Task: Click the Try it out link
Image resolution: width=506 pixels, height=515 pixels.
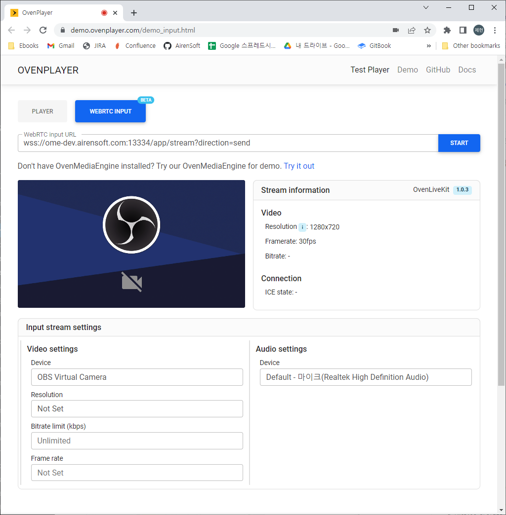Action: click(x=298, y=166)
